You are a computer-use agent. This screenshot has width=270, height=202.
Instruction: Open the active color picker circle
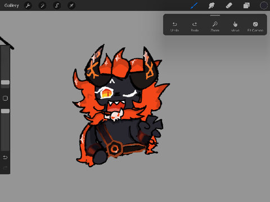(264, 6)
